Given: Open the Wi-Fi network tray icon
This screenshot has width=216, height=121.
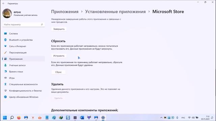Looking at the screenshot, I should pos(189,118).
